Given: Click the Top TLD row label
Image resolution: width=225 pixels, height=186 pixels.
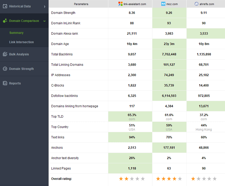Looking at the screenshot, I should (x=57, y=116).
